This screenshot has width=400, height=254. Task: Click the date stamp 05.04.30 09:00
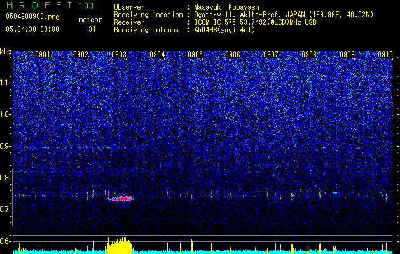[x=32, y=29]
